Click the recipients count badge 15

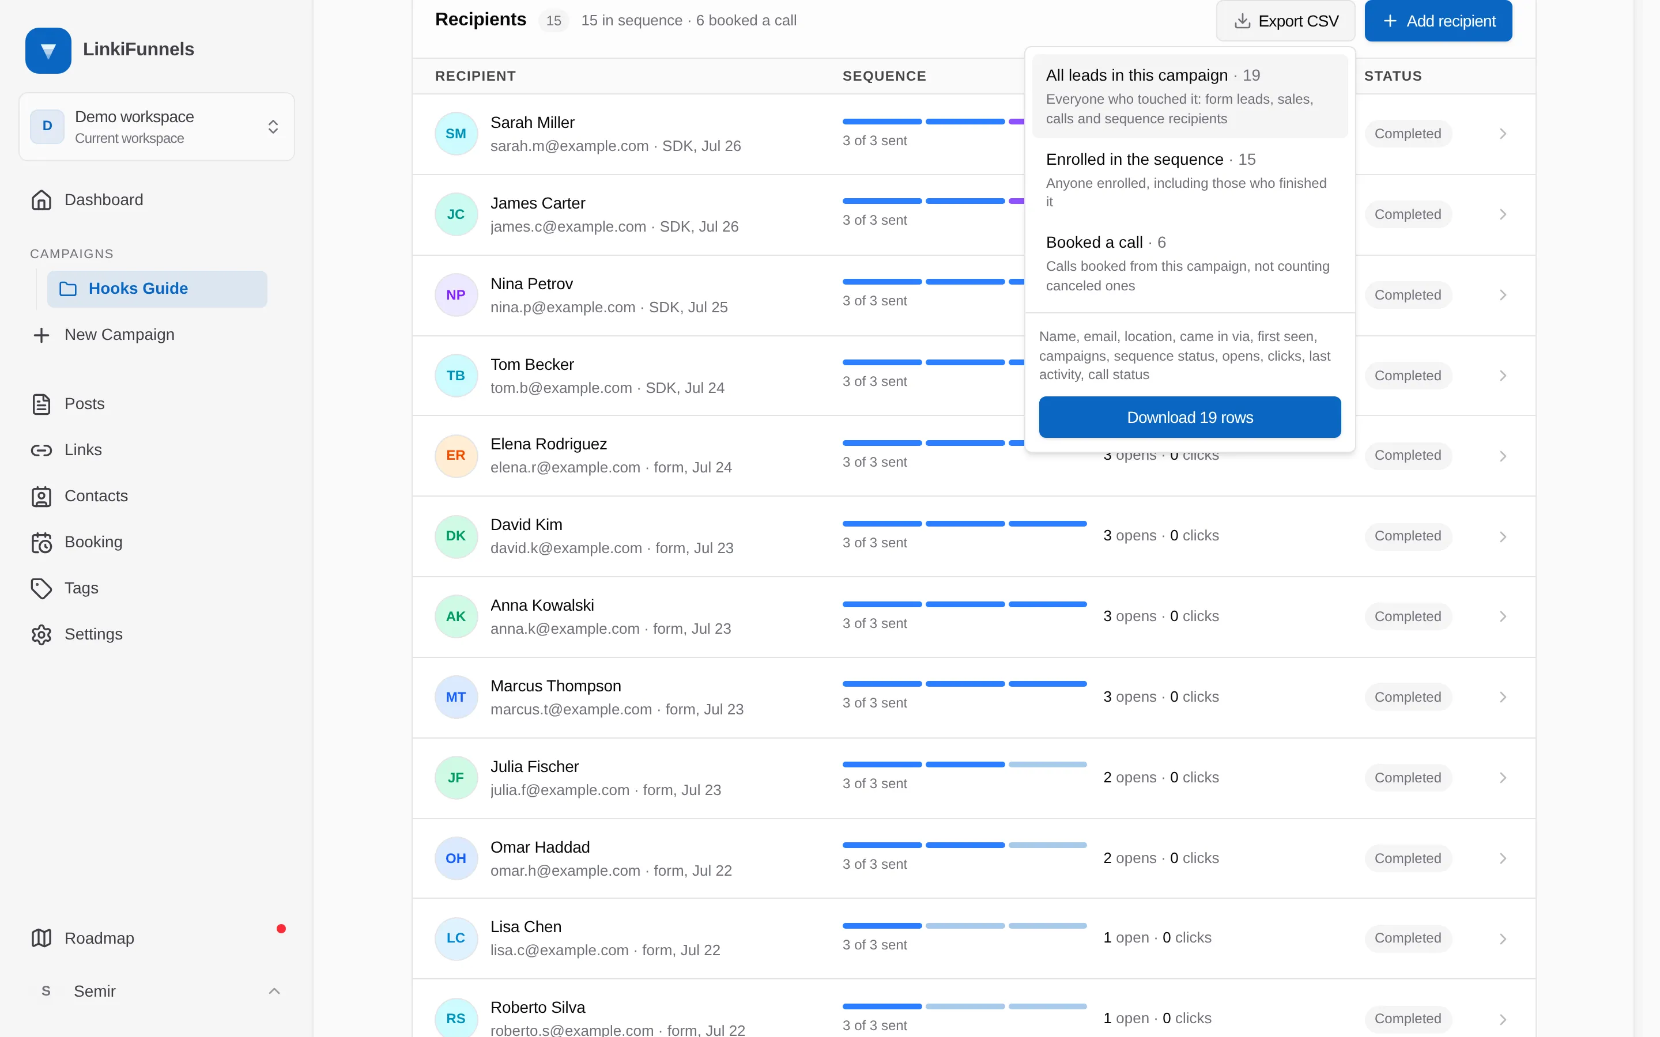(553, 21)
